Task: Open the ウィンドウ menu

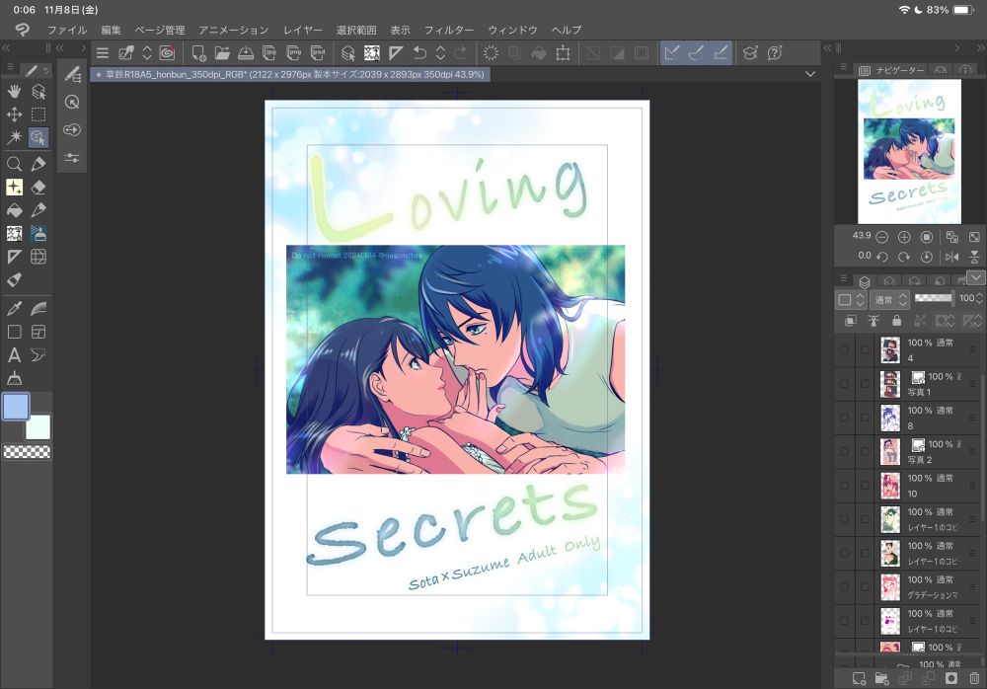Action: [512, 30]
